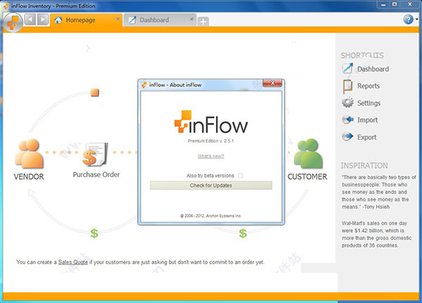The image size is (422, 303).
Task: Click the Wal-Mart sales fact text
Action: [377, 234]
